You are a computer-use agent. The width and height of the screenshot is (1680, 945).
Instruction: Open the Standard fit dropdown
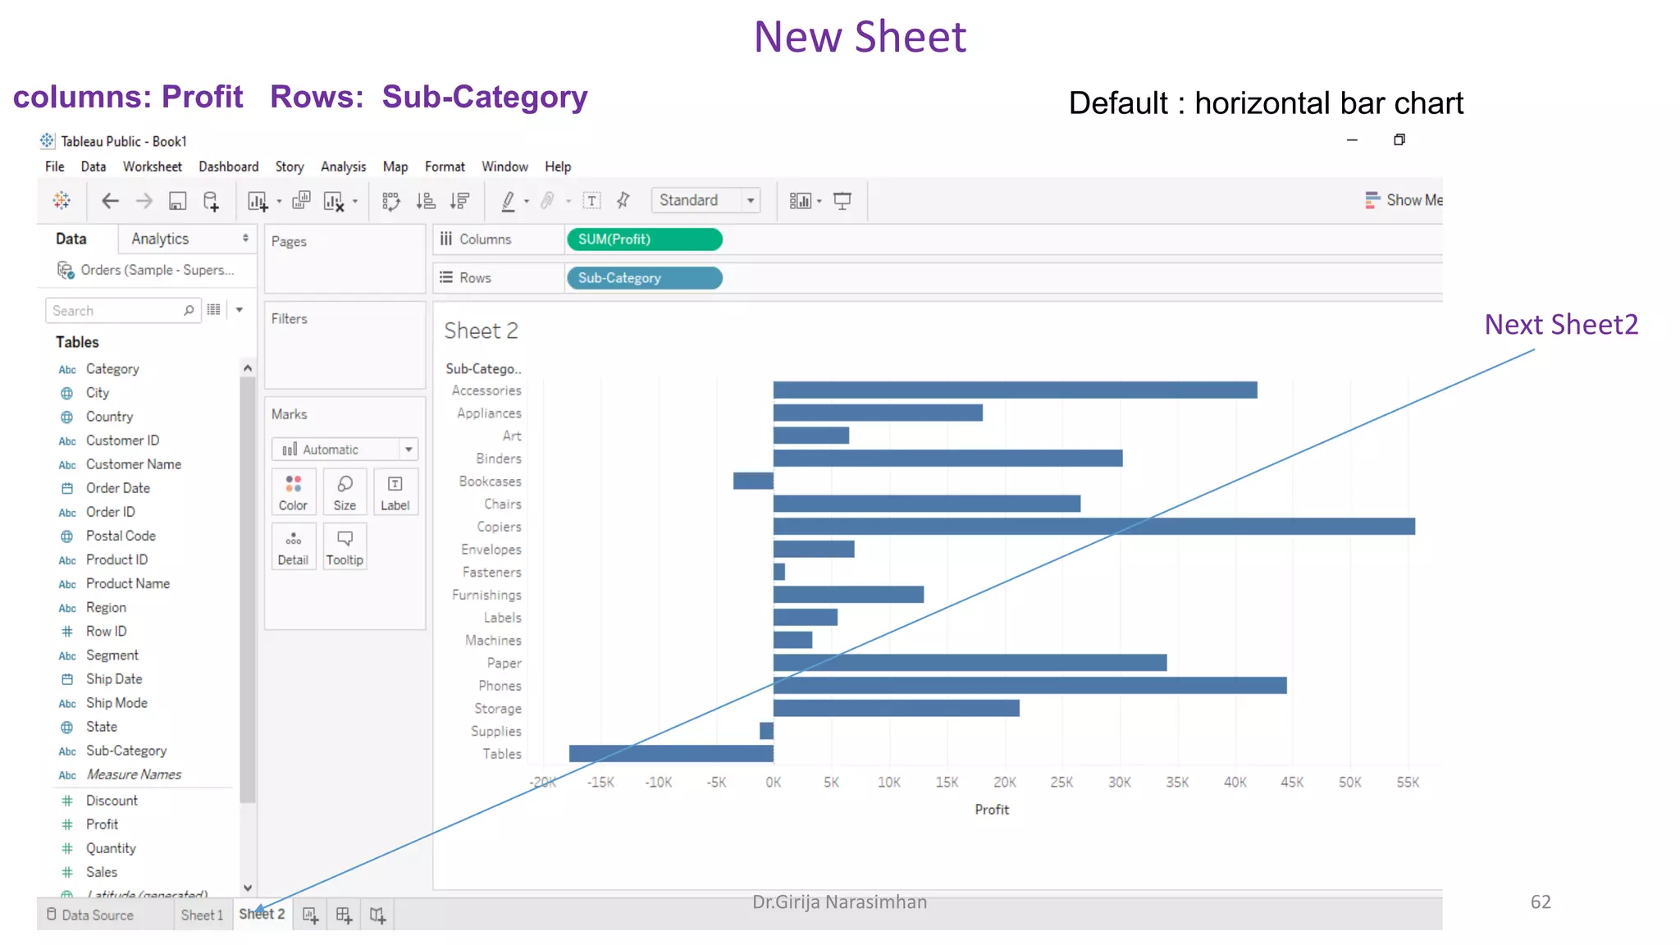pos(706,200)
